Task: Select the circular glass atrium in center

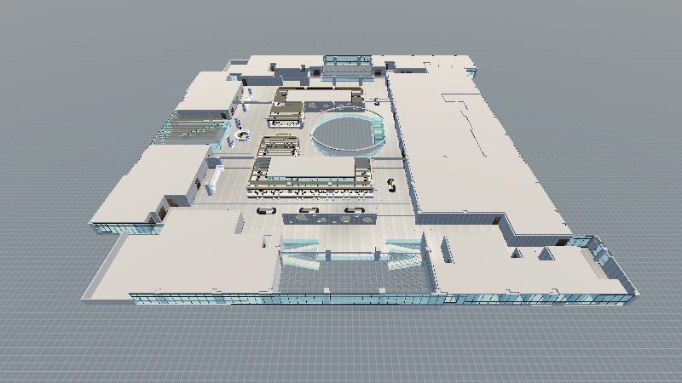Action: tap(347, 134)
